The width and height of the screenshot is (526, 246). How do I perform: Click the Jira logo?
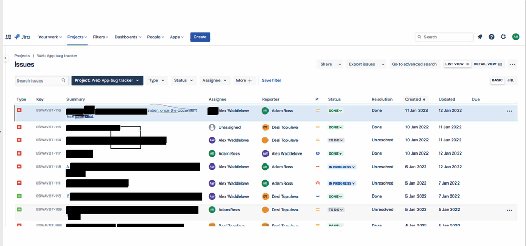tap(22, 37)
